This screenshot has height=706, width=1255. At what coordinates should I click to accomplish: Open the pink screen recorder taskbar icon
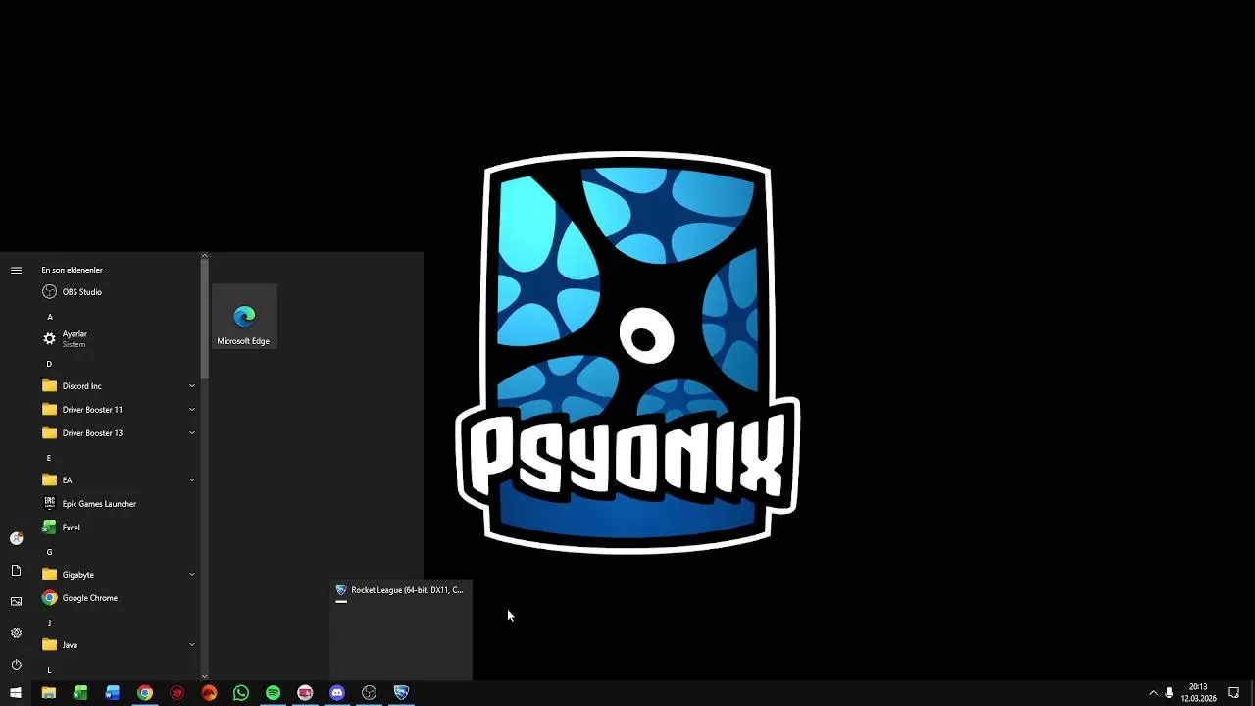pos(305,693)
